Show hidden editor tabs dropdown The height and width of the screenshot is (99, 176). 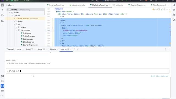[169, 5]
